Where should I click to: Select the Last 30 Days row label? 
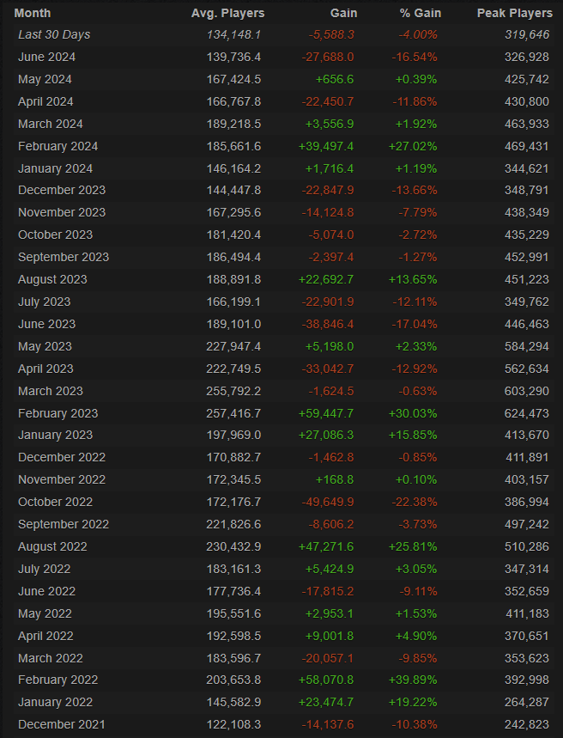54,35
